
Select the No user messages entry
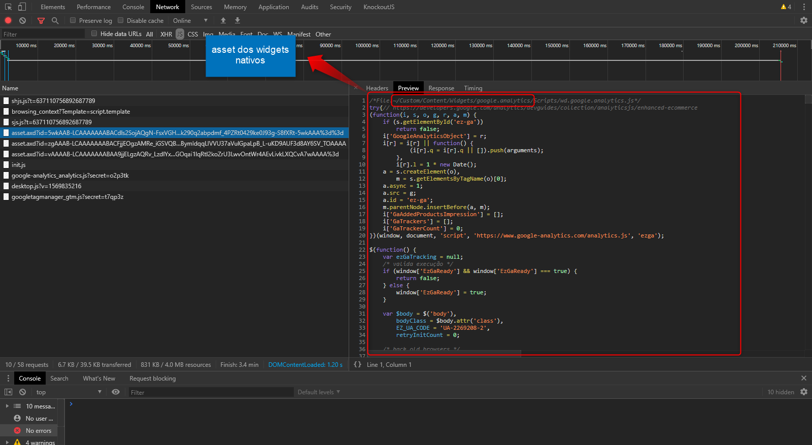point(29,419)
